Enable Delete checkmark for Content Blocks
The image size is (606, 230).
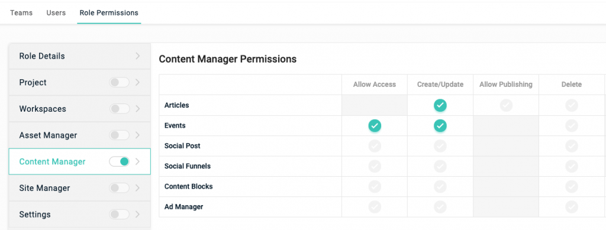coord(572,186)
